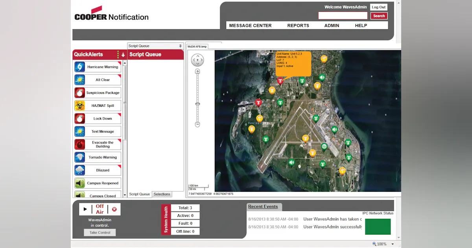Click the Evacuate the Building fire icon
Viewport: 472px width, 248px height.
coord(80,144)
